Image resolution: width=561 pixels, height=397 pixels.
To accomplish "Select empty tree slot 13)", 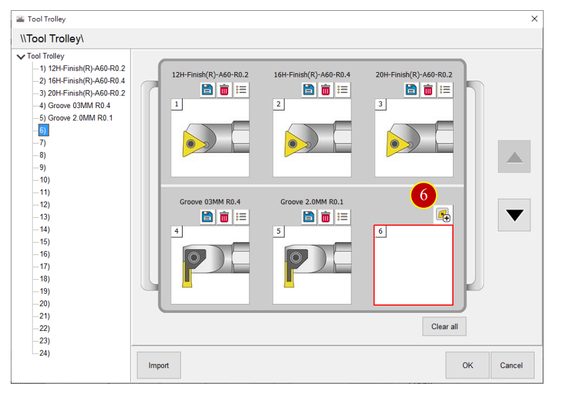I will pos(44,217).
